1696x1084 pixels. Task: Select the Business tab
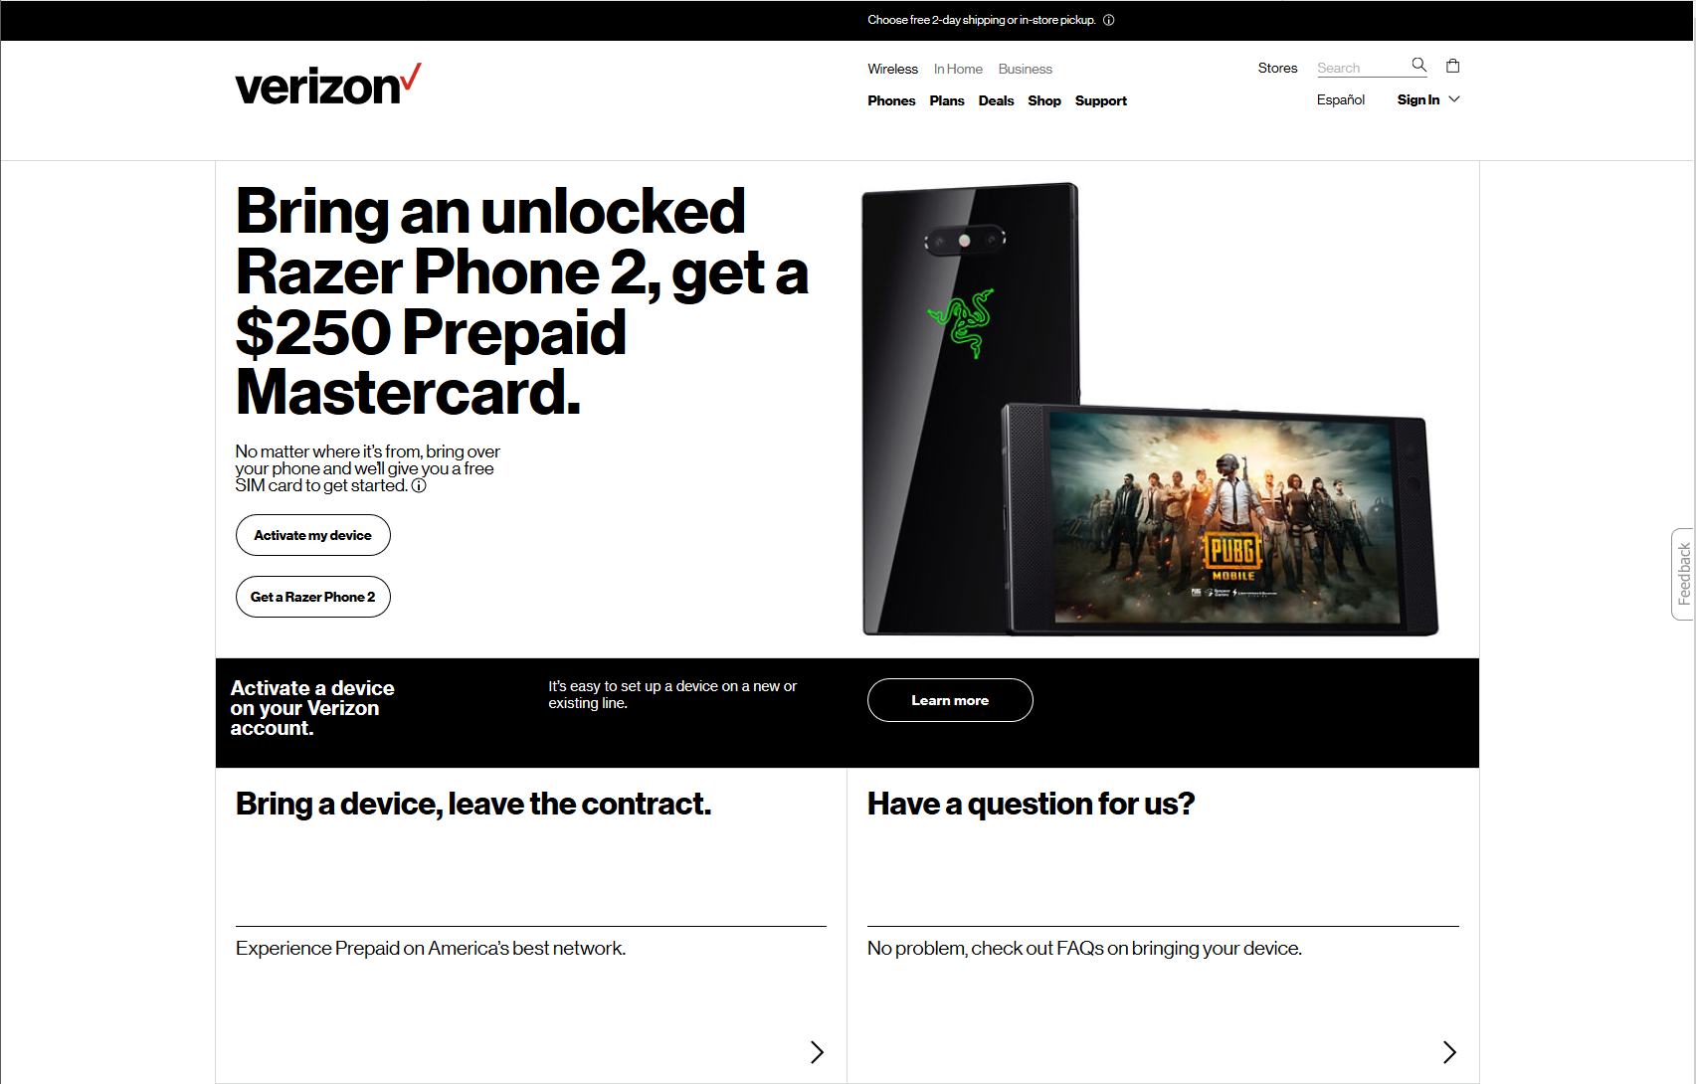coord(1026,69)
